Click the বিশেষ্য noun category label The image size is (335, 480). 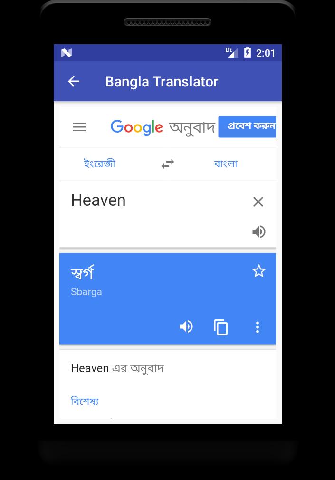point(85,401)
